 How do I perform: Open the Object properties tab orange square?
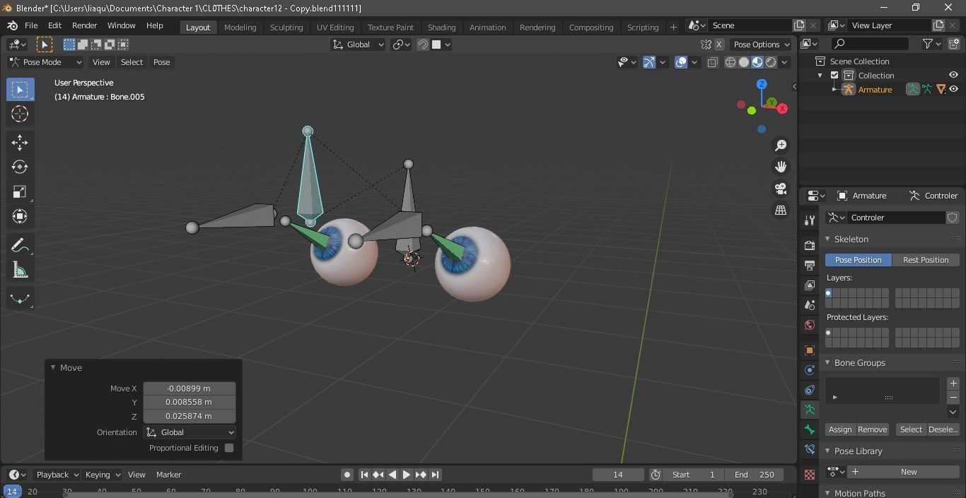[x=810, y=350]
